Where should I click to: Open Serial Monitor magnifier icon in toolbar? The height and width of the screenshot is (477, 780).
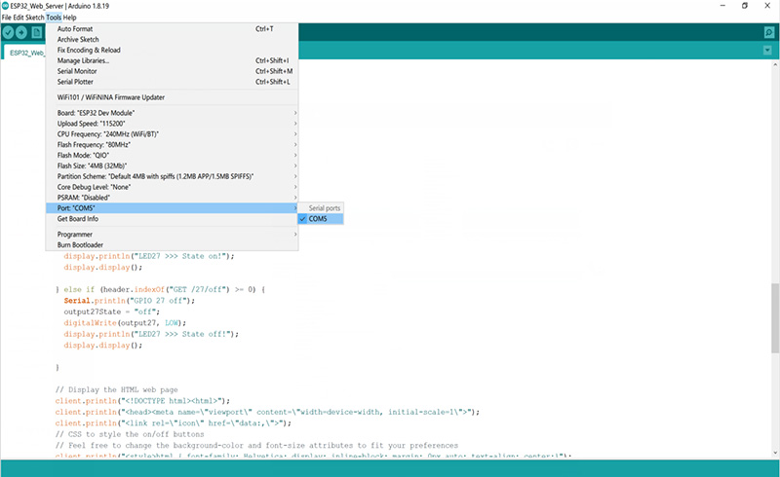[768, 33]
